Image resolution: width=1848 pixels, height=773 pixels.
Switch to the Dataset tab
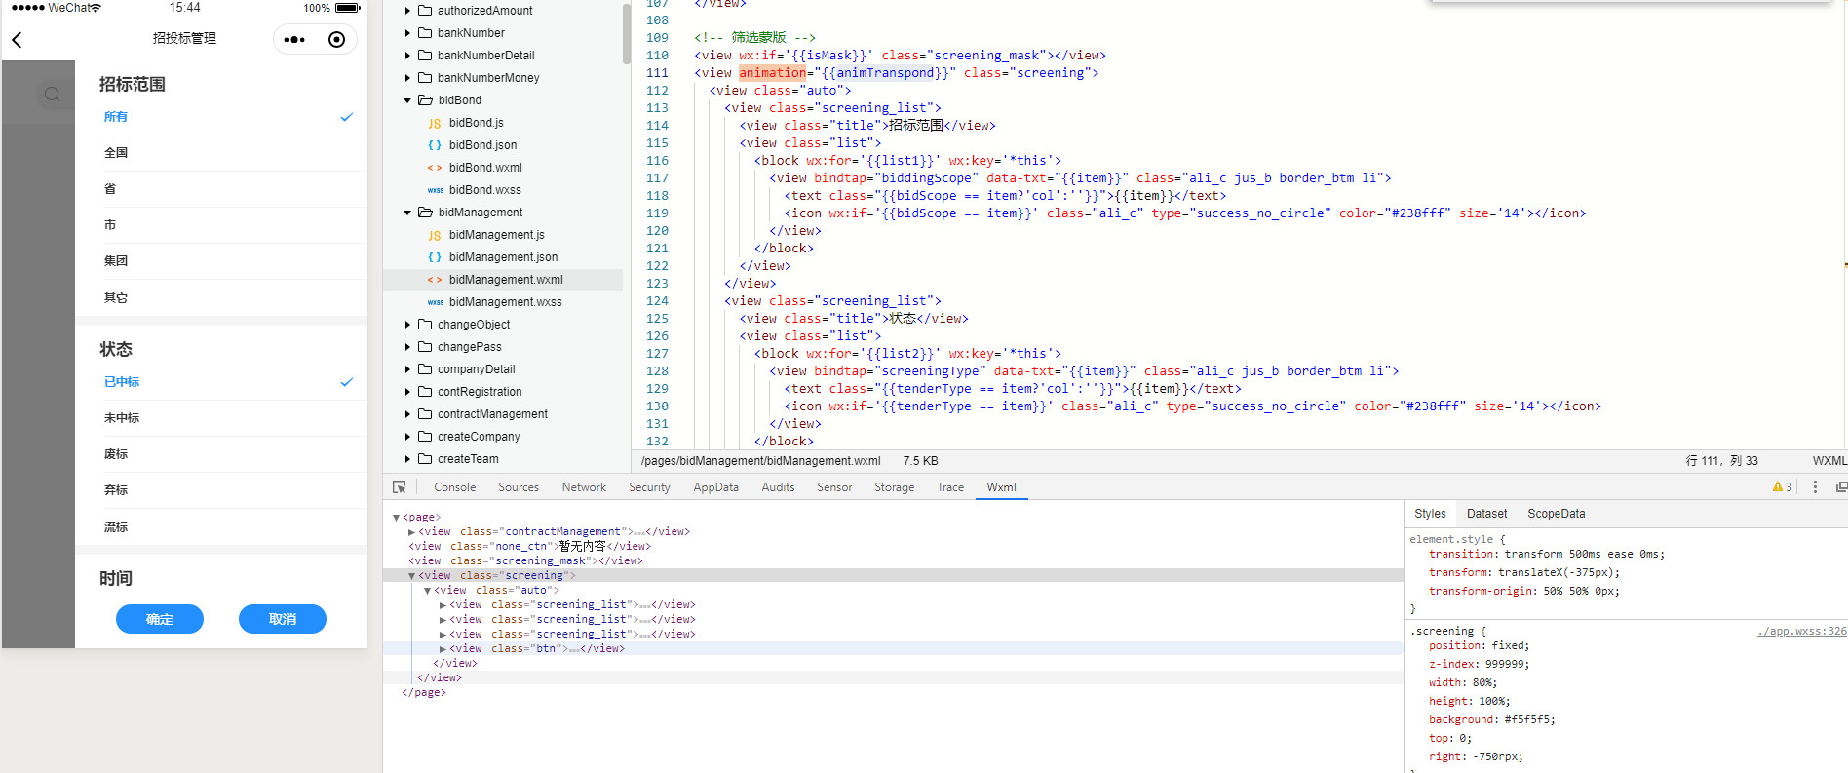tap(1486, 514)
